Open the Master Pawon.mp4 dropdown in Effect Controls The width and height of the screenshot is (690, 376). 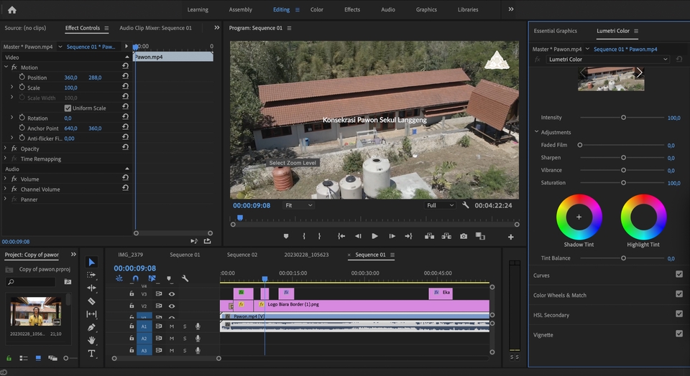[60, 46]
